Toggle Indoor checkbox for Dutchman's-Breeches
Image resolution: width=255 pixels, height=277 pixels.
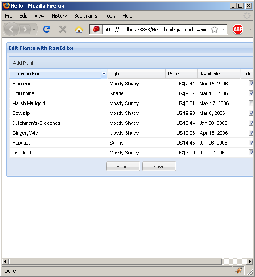click(x=251, y=123)
